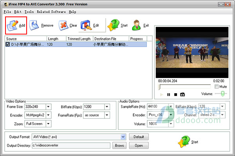The image size is (235, 156).
Task: Open the Output Format dropdown
Action: pos(123,137)
